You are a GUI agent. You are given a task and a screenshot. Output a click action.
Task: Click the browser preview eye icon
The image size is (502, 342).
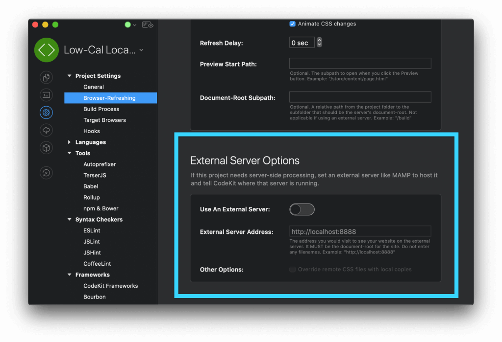coord(148,25)
